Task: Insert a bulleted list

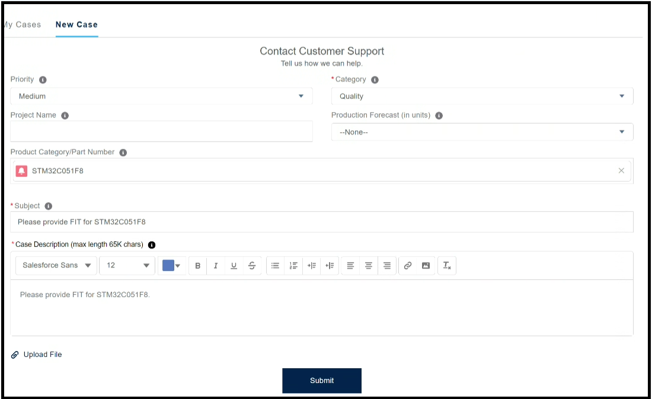Action: click(x=275, y=266)
